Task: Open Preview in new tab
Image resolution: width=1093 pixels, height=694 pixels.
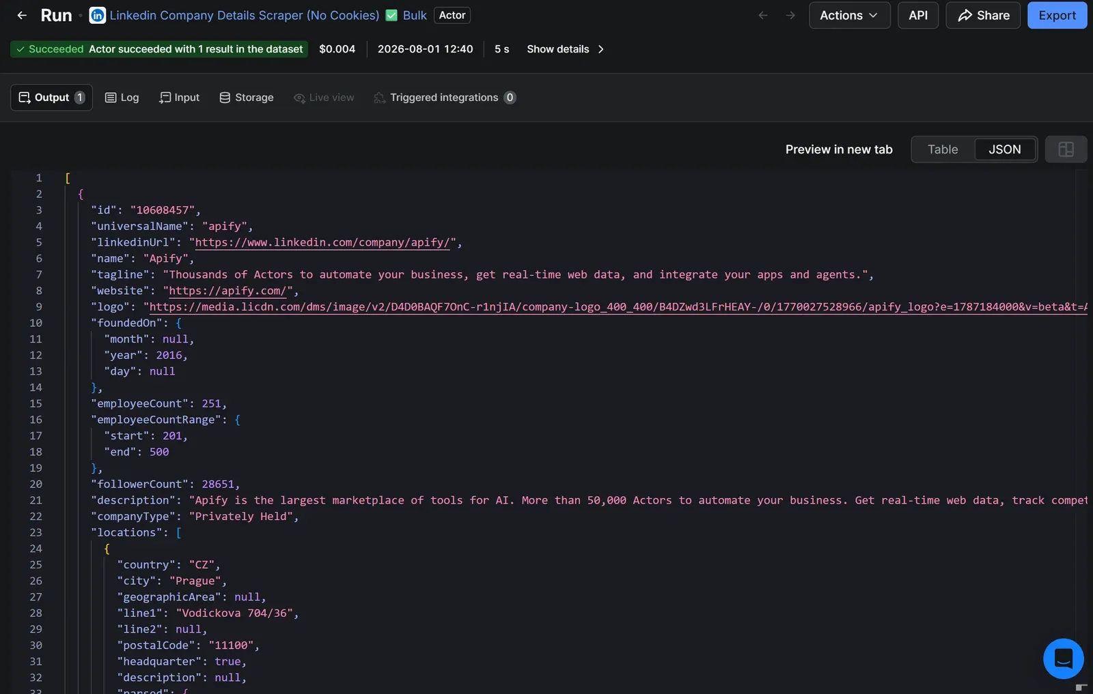Action: click(839, 149)
